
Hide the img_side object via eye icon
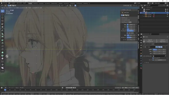(x=167, y=16)
